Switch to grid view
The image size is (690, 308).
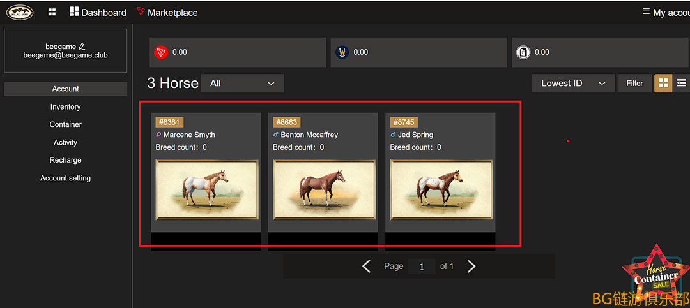pos(663,83)
